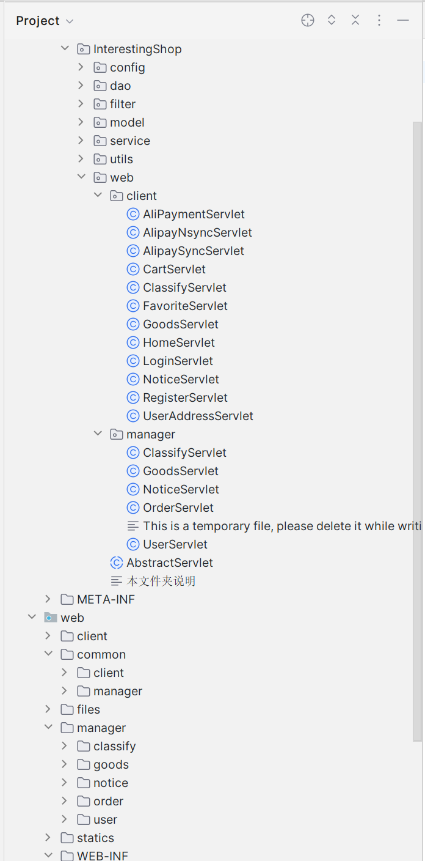Viewport: 425px width, 861px height.
Task: Select the classify folder under manager
Action: click(114, 746)
